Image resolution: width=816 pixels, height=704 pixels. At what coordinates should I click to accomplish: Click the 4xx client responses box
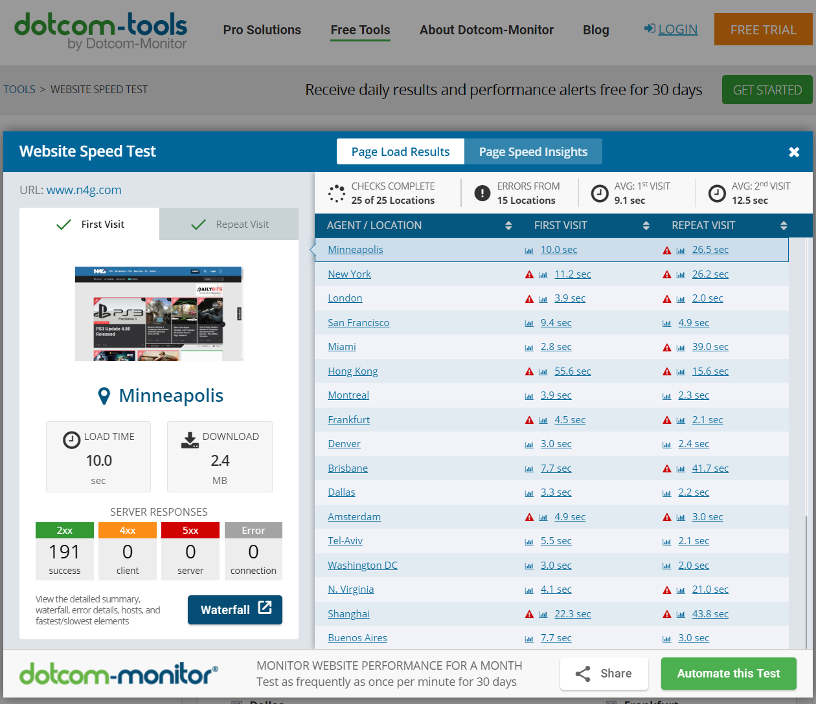click(x=128, y=551)
